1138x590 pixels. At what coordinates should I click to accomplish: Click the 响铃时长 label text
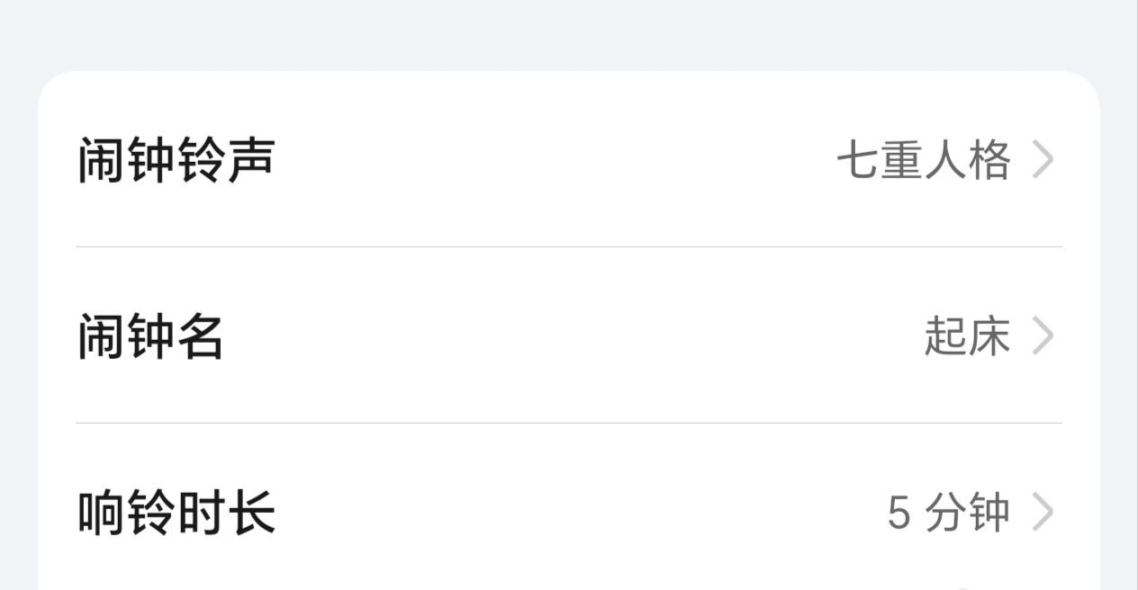point(176,513)
